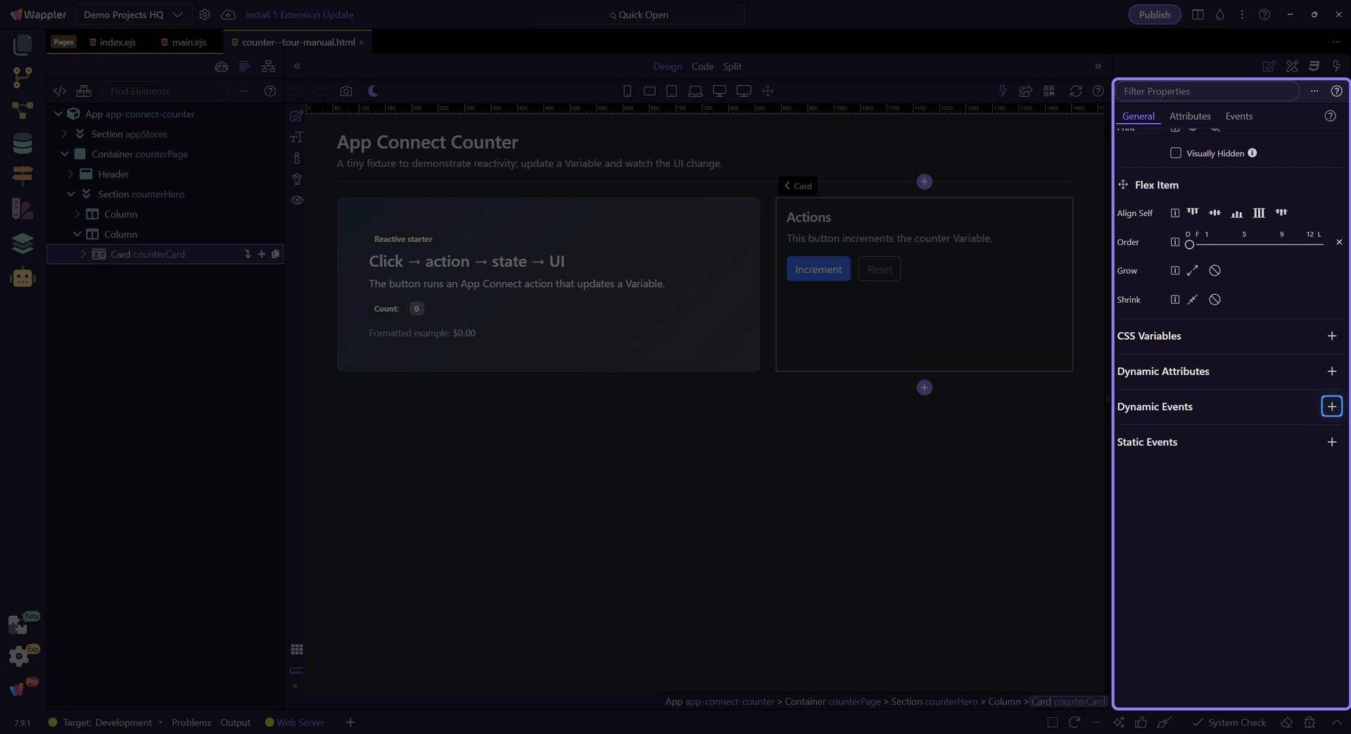Open the robot AI assistant sidebar icon
The image size is (1351, 734).
point(23,278)
